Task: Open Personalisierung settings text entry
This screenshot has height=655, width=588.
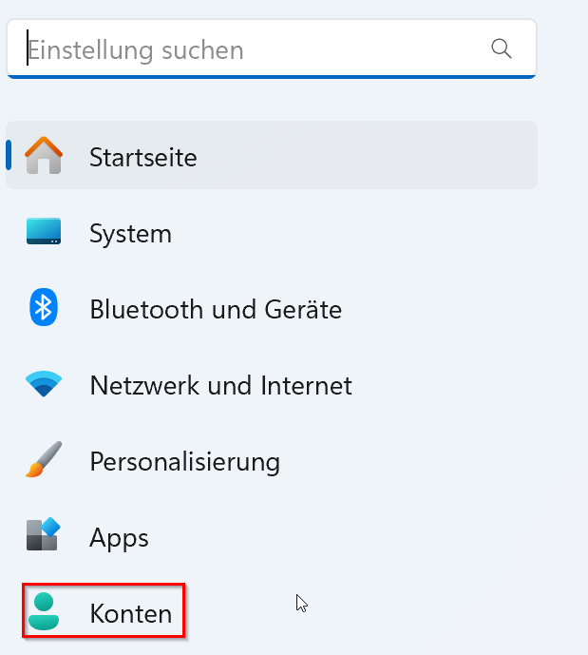Action: pyautogui.click(x=185, y=462)
